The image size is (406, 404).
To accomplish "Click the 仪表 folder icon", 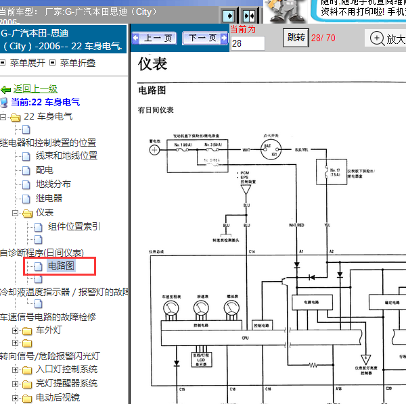I will [28, 213].
